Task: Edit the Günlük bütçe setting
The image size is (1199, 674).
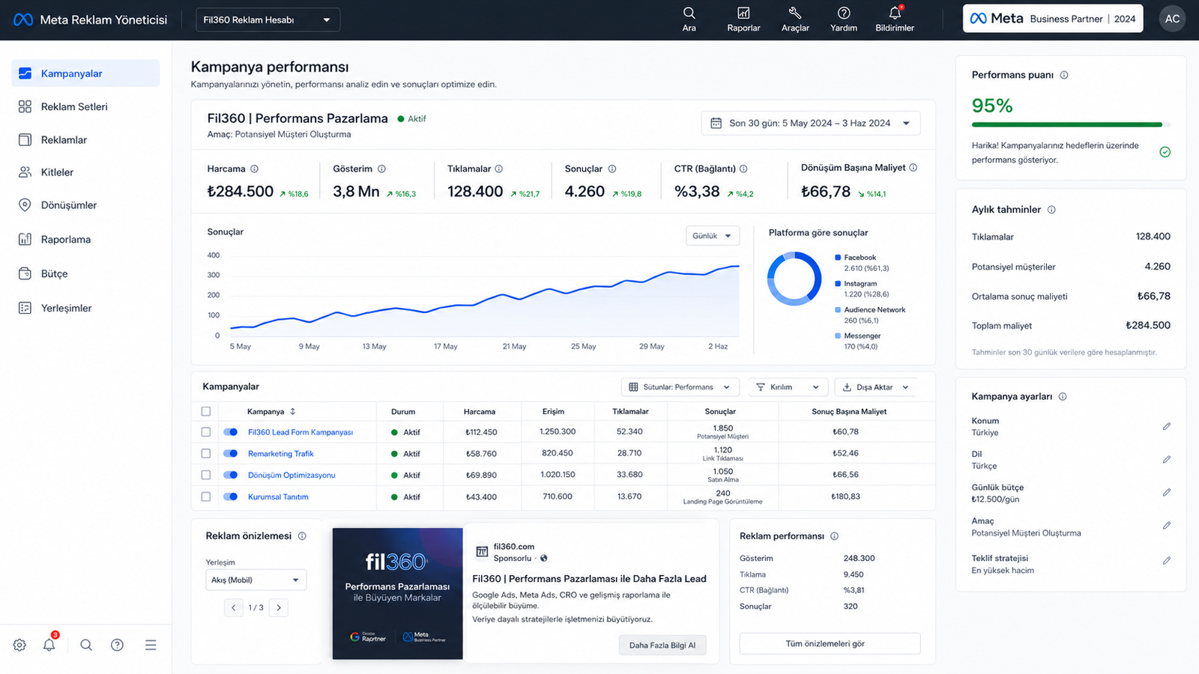Action: [1167, 492]
